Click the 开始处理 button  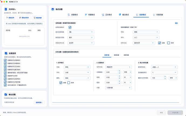tap(175, 113)
